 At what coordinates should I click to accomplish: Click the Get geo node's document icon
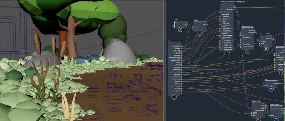tap(258, 119)
